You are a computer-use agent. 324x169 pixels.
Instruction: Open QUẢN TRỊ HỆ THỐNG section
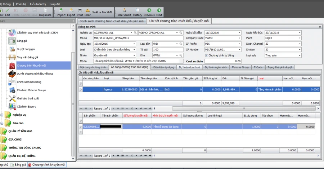coord(22,156)
